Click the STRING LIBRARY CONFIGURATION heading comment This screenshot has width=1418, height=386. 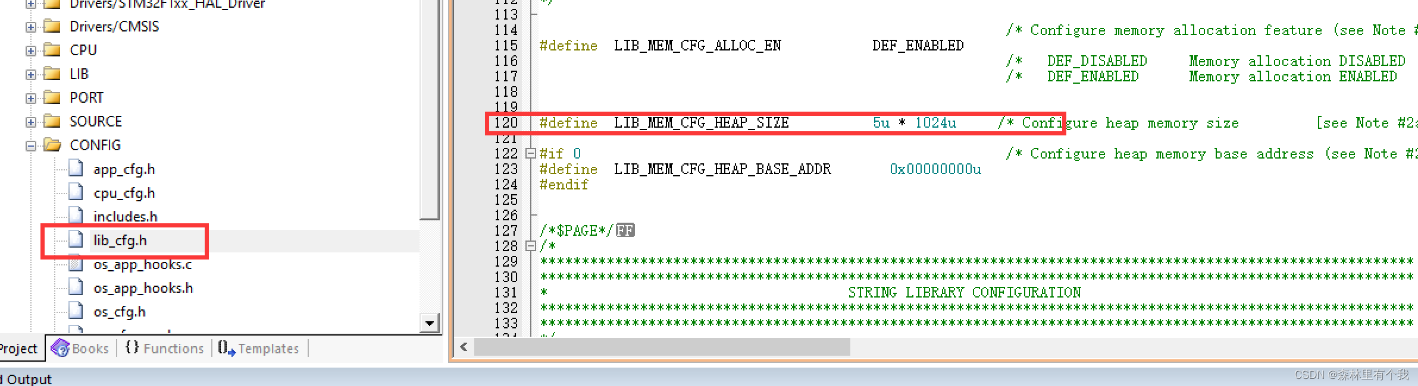point(965,293)
